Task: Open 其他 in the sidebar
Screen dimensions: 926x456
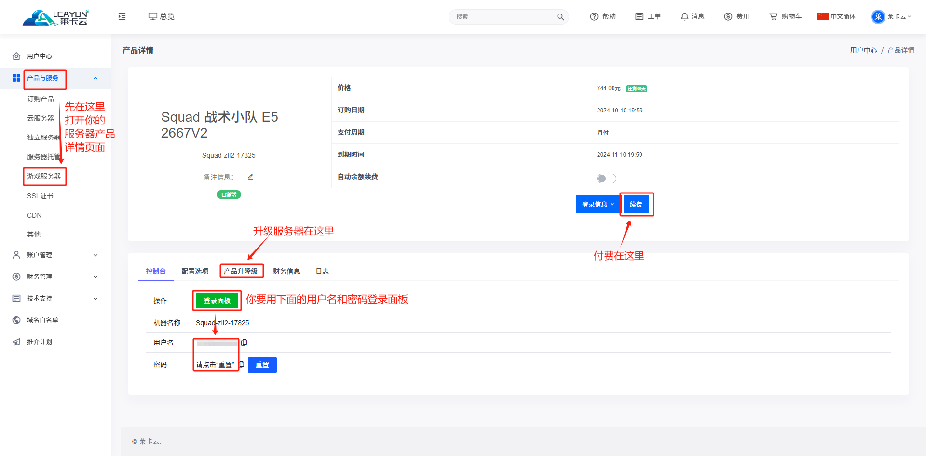Action: click(34, 235)
